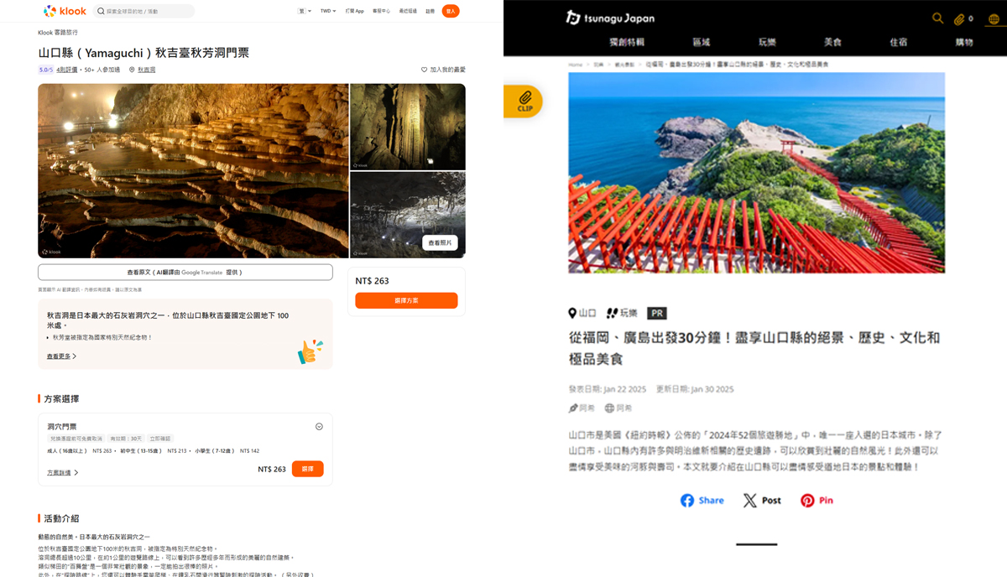Click the globe language icon
The height and width of the screenshot is (577, 1007).
pyautogui.click(x=609, y=408)
